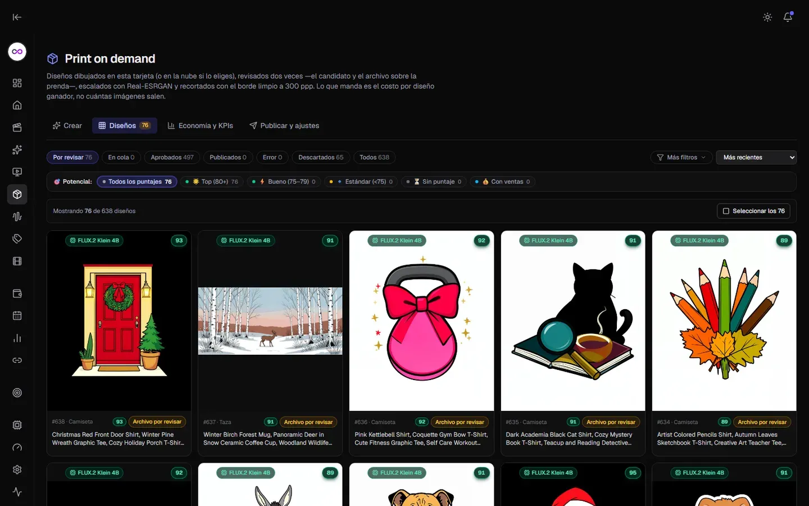Image resolution: width=809 pixels, height=506 pixels.
Task: Open the monitor play icon in sidebar
Action: click(x=17, y=172)
